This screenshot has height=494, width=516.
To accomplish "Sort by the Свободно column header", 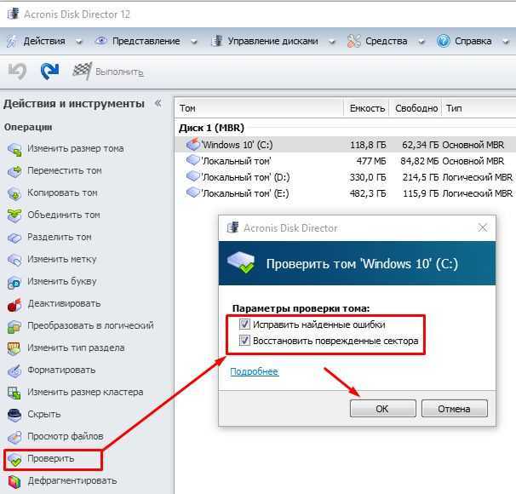I will (x=416, y=108).
